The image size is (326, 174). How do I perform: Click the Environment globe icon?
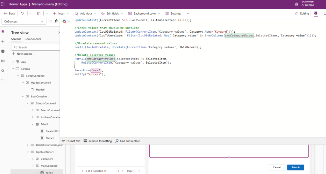297,4
